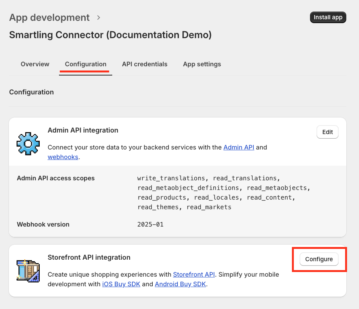Click the read_metaobject_definitions scope text
This screenshot has height=309, width=359.
tap(188, 188)
